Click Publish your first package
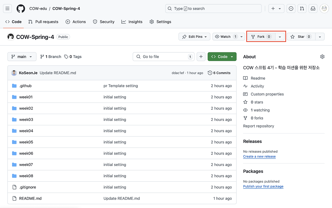The height and width of the screenshot is (208, 332). [x=263, y=186]
